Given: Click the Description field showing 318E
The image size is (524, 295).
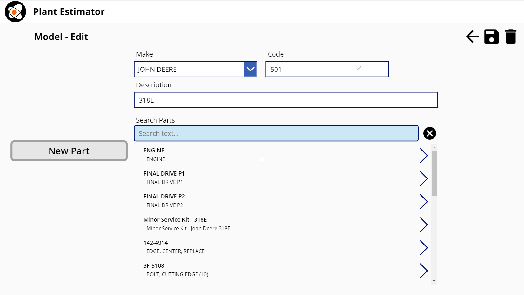Looking at the screenshot, I should tap(286, 100).
